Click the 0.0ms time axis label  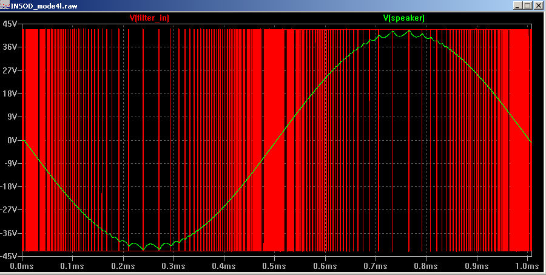(x=22, y=267)
